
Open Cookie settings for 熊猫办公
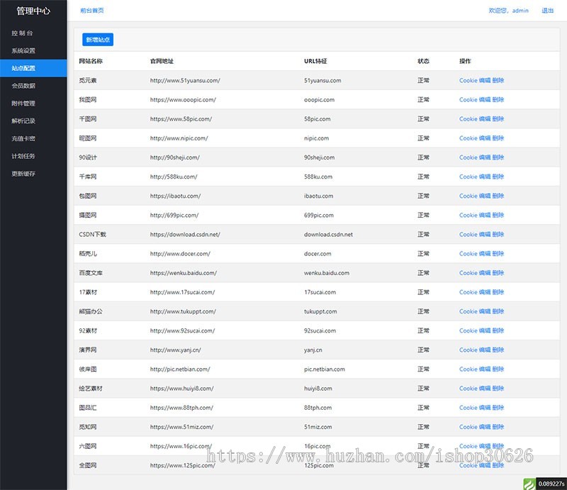[468, 311]
